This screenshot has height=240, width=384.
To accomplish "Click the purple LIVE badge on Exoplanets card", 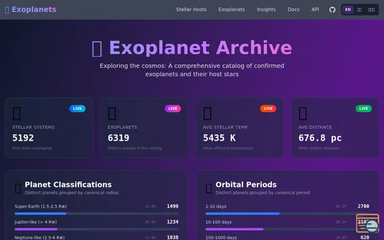I will (x=173, y=108).
